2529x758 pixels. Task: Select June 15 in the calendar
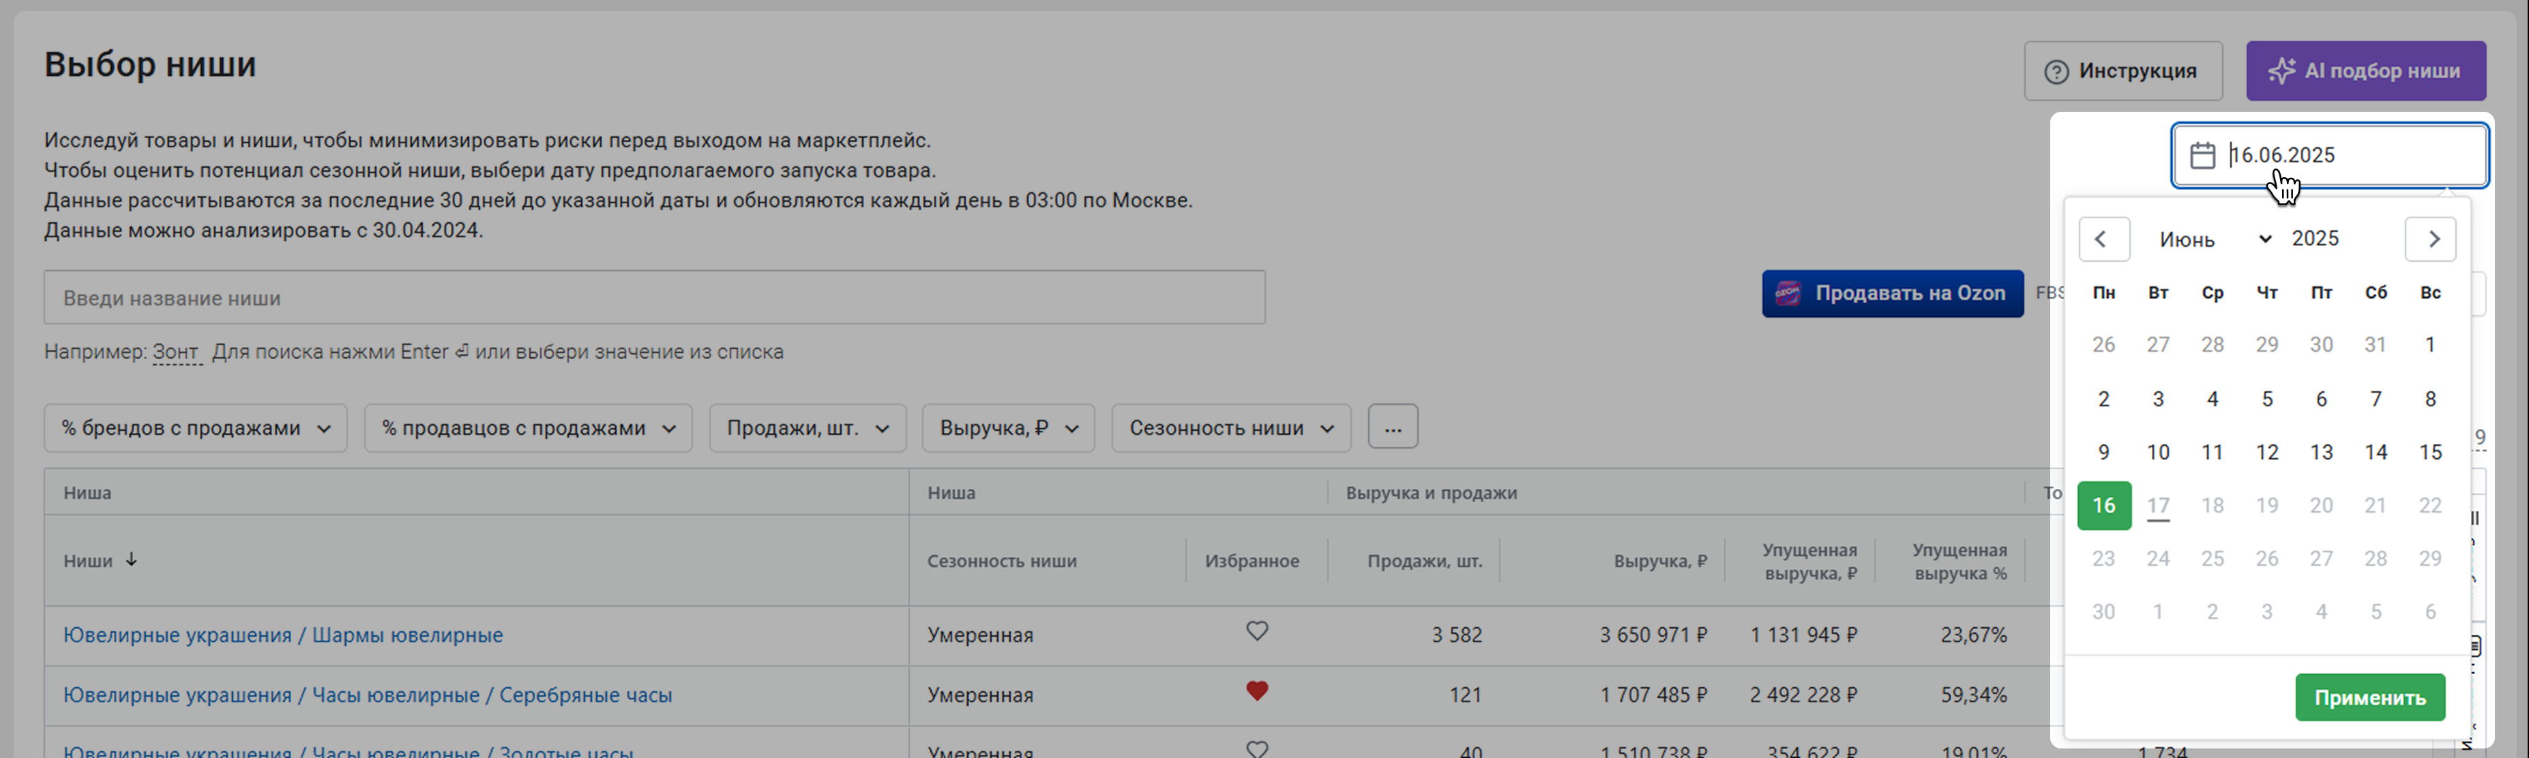pyautogui.click(x=2430, y=452)
